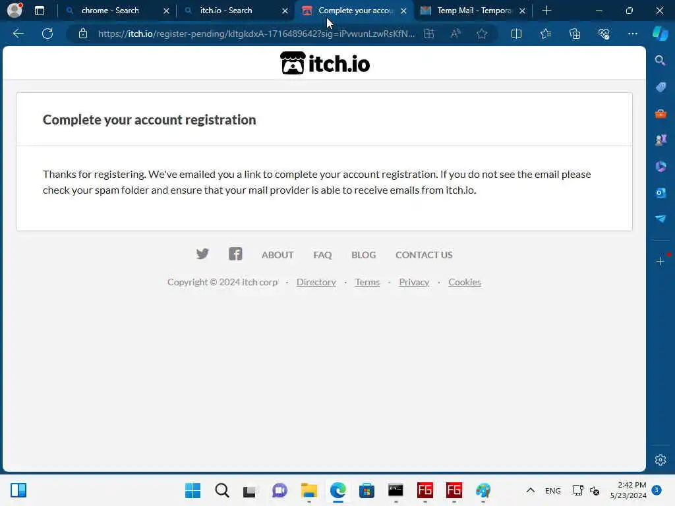The image size is (675, 506).
Task: Open the FAQ footer link
Action: click(x=322, y=255)
